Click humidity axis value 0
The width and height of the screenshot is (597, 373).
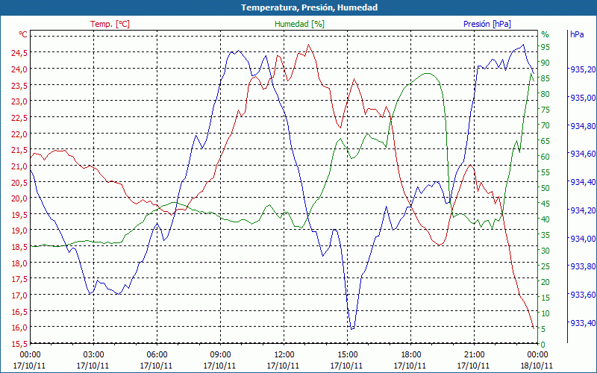point(543,345)
